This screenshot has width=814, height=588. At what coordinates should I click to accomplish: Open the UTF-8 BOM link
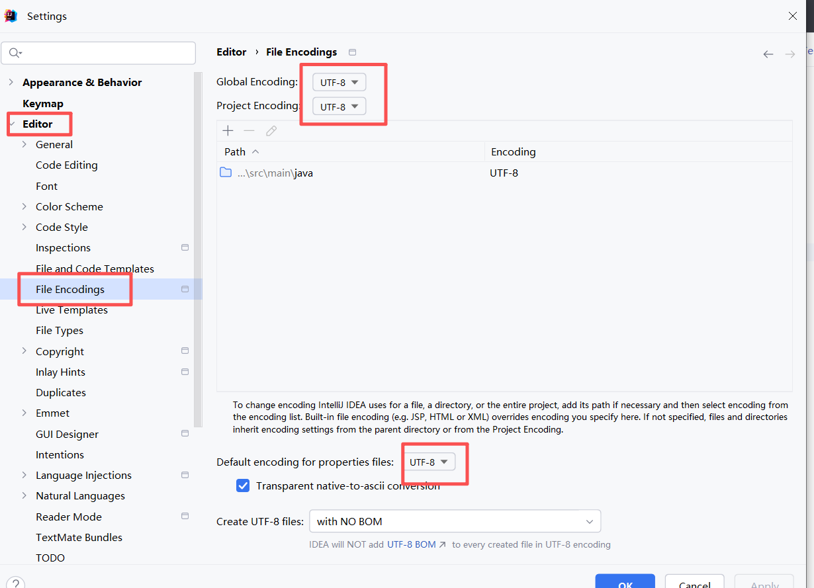coord(417,544)
